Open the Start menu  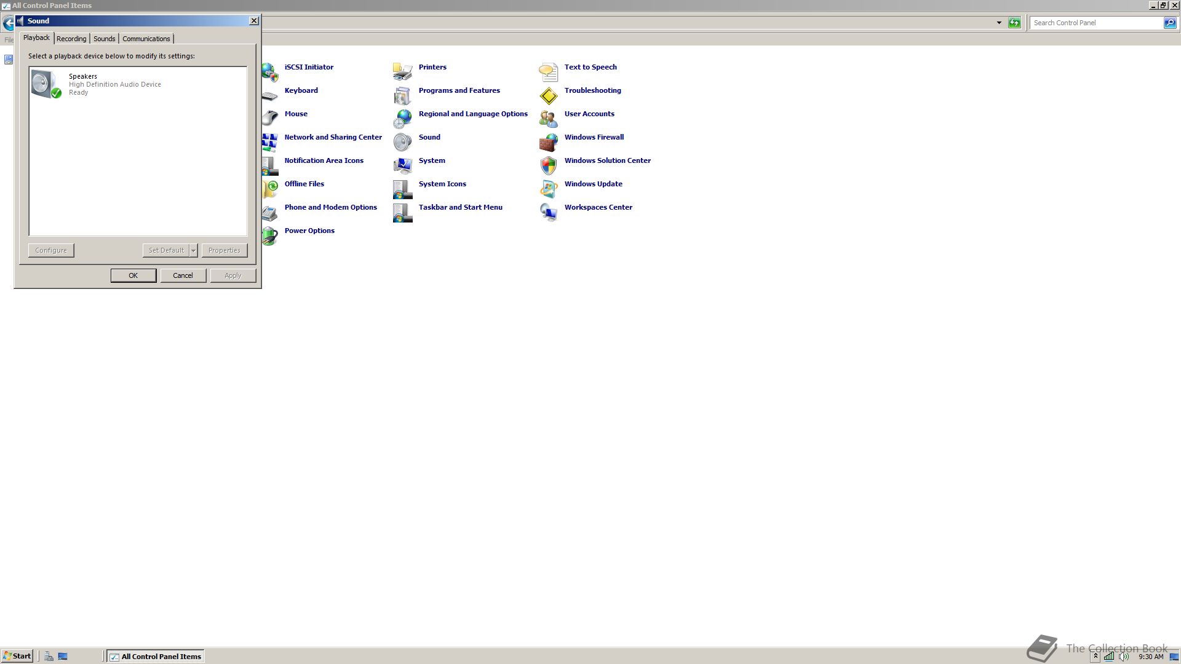pyautogui.click(x=17, y=656)
